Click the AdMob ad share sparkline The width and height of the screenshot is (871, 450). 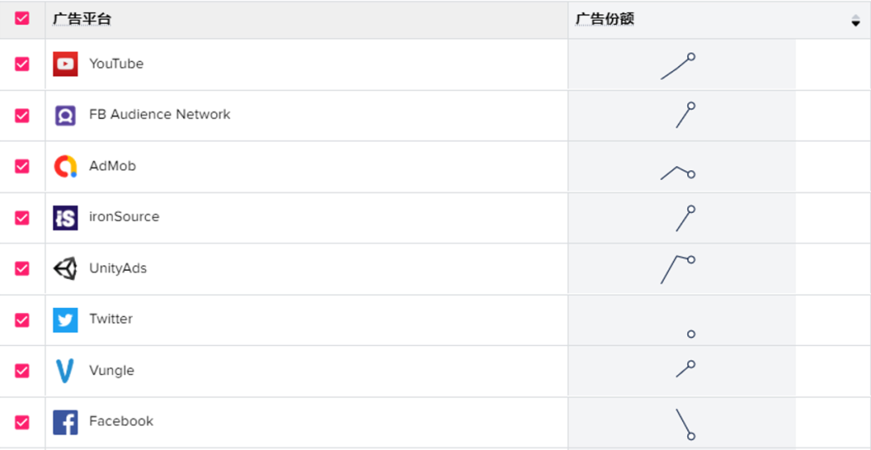(677, 173)
